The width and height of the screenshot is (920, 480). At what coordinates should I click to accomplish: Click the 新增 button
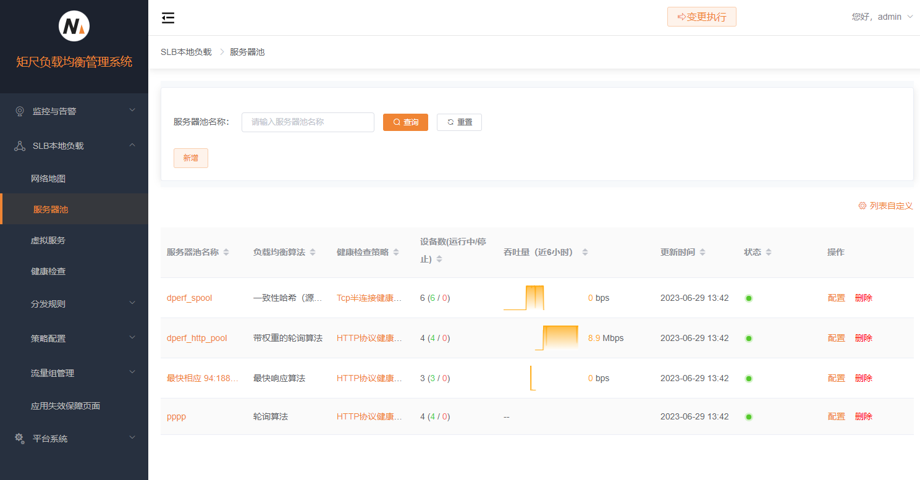tap(190, 158)
